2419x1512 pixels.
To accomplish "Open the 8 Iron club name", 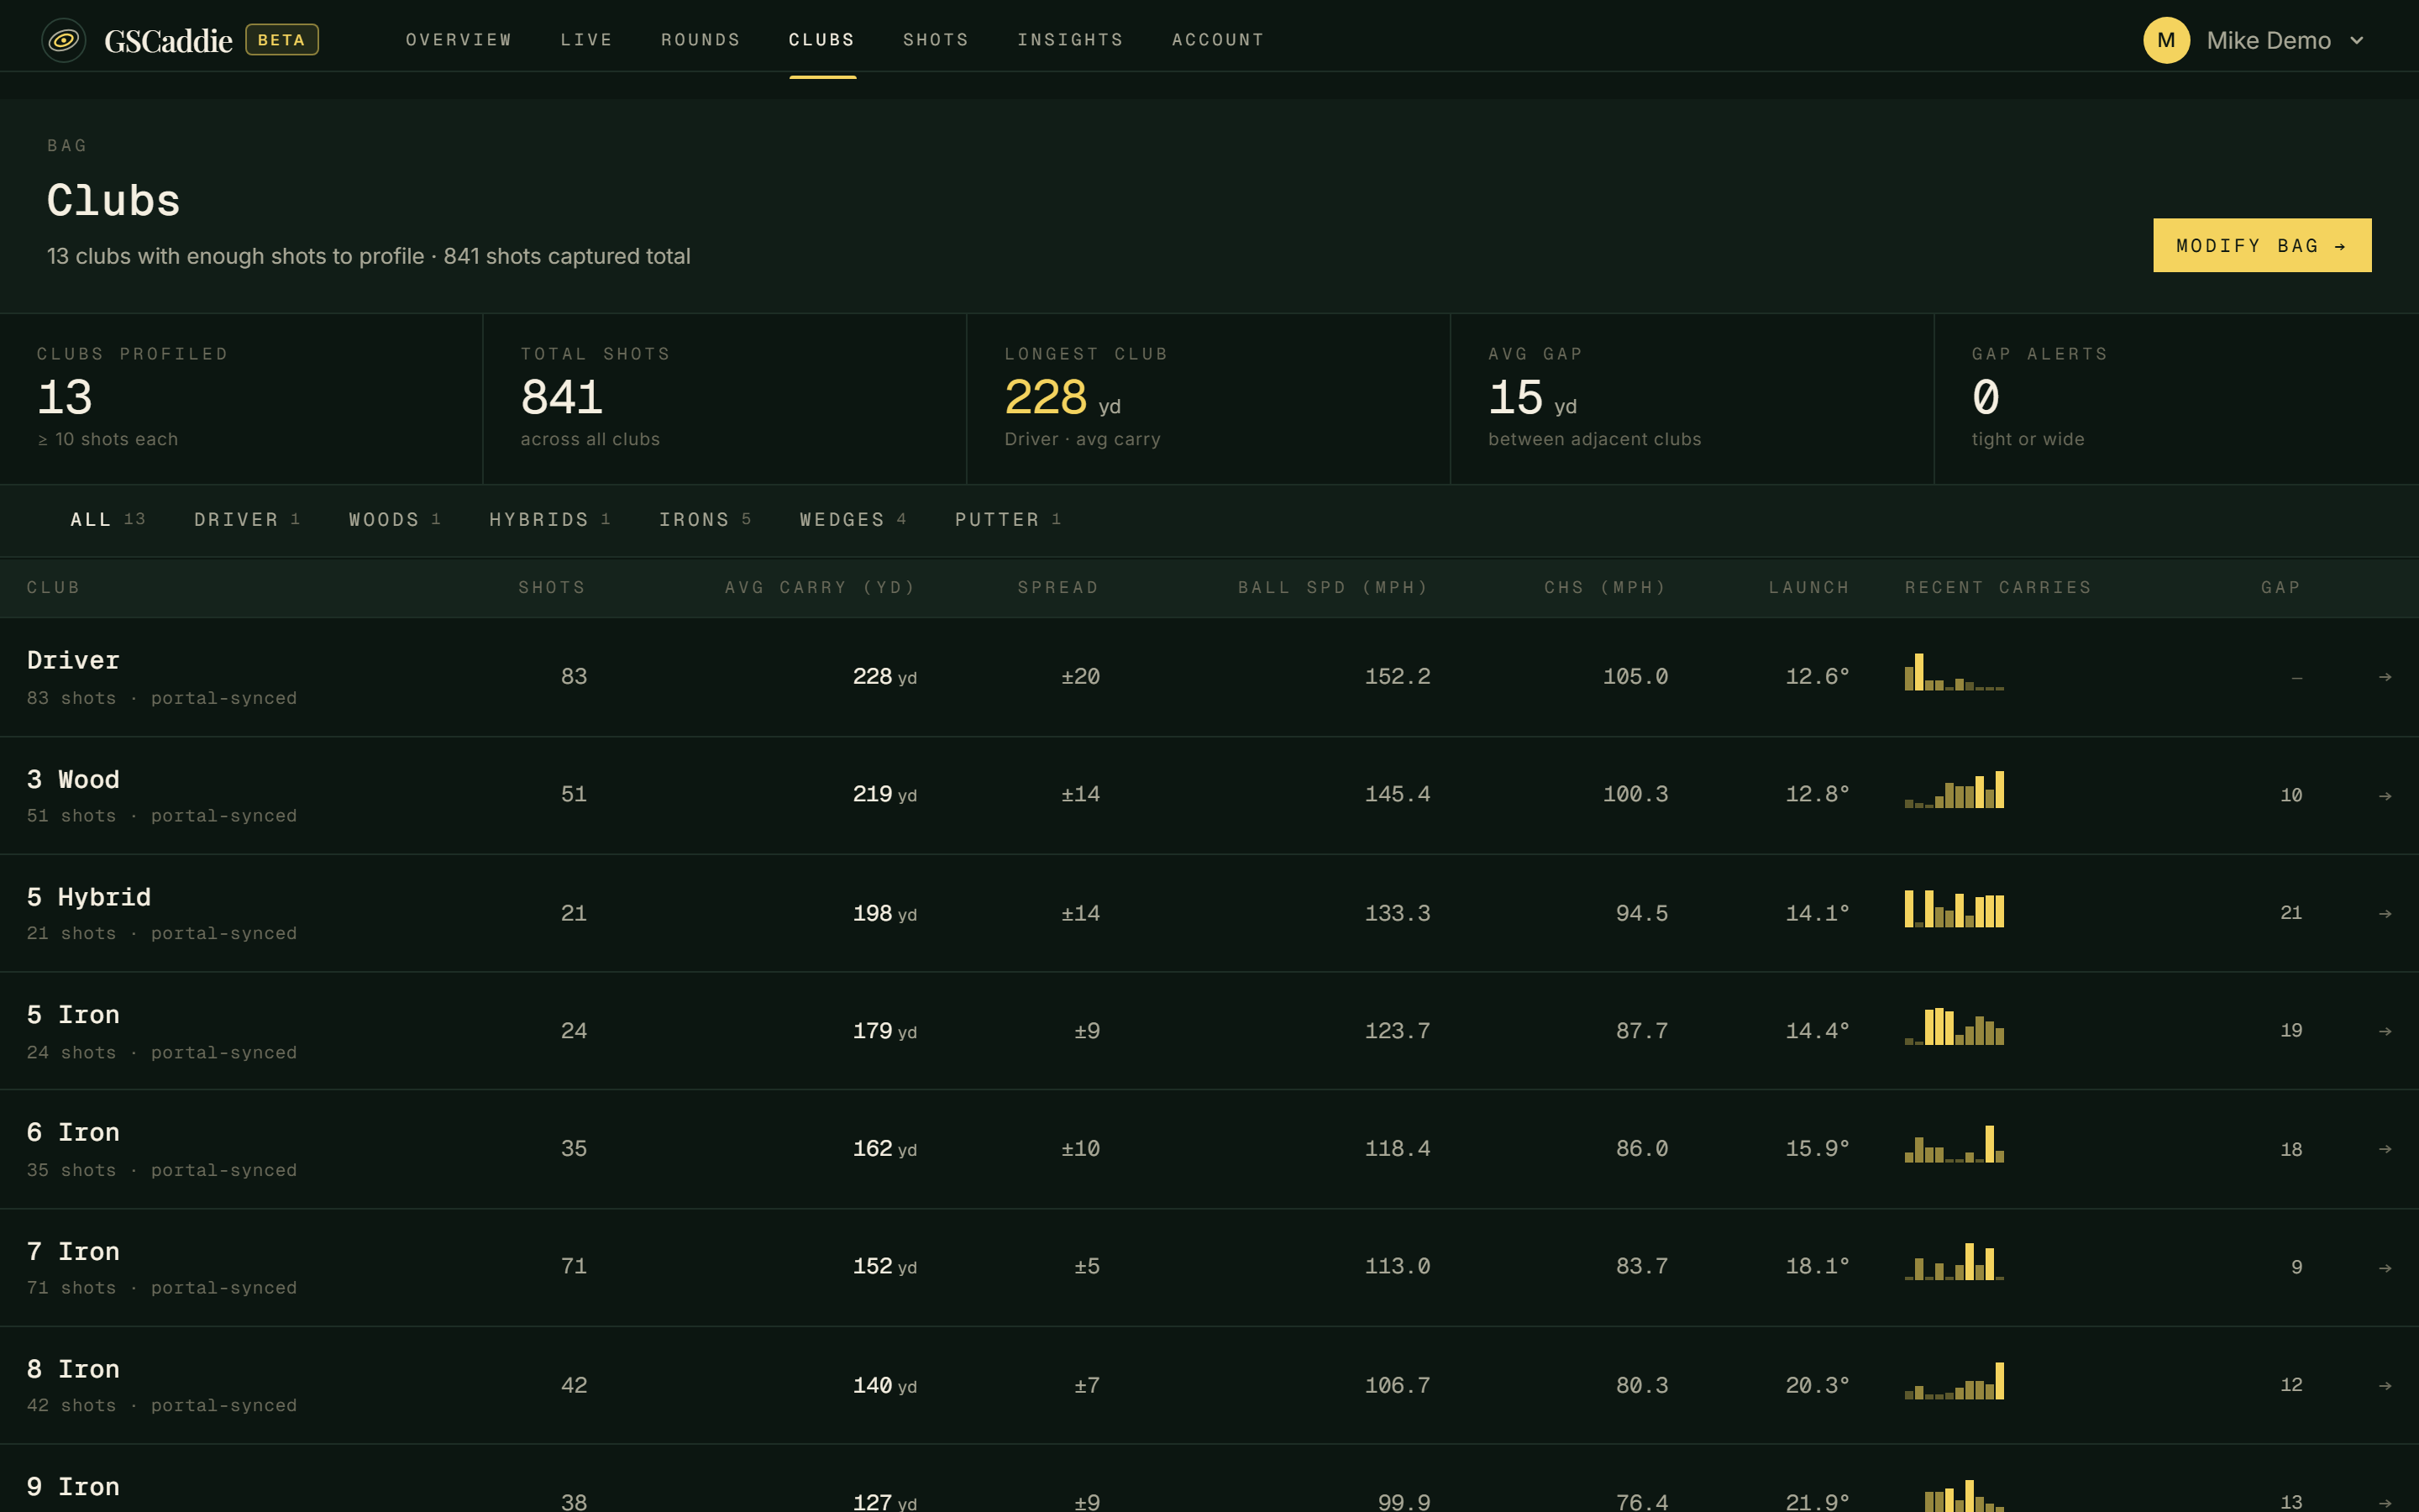I will point(73,1369).
